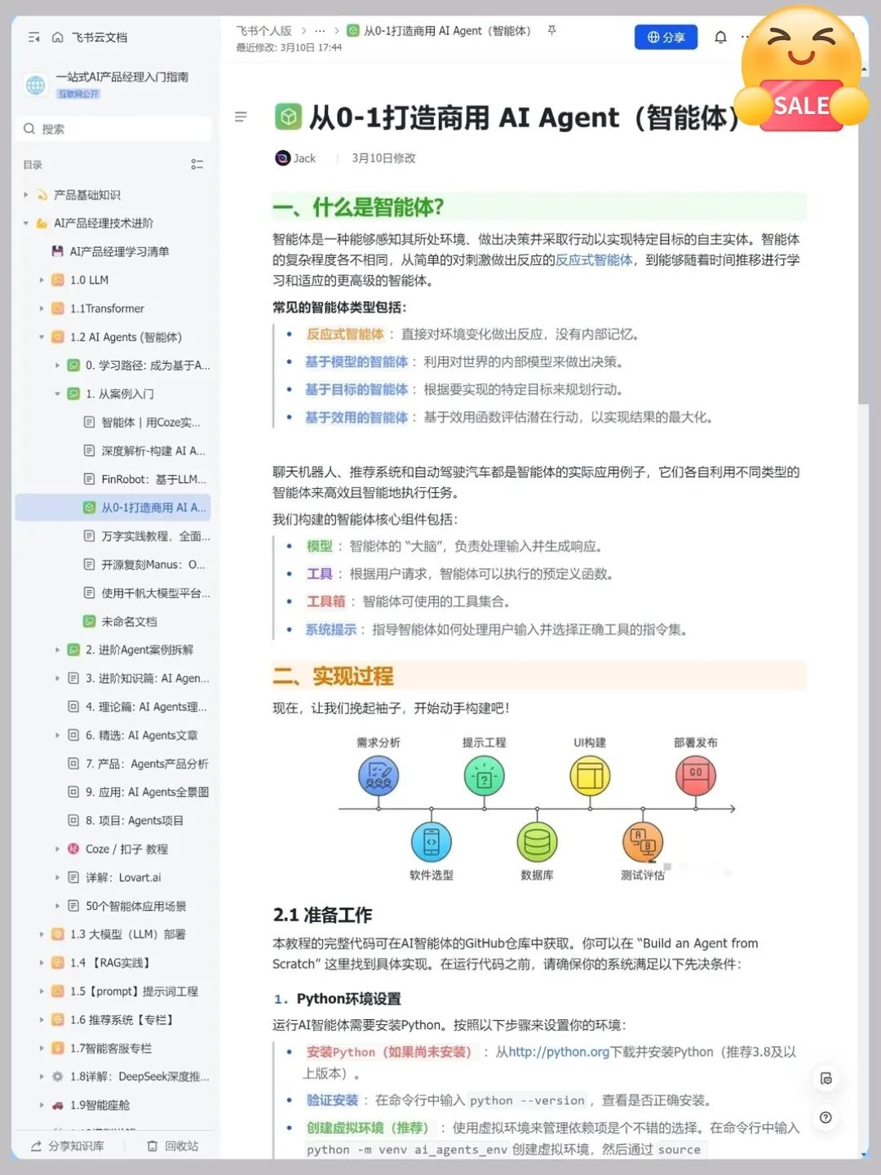Screen dimensions: 881x1175
Task: Open 9. 应用: AI Agents全景图
Action: coord(137,792)
